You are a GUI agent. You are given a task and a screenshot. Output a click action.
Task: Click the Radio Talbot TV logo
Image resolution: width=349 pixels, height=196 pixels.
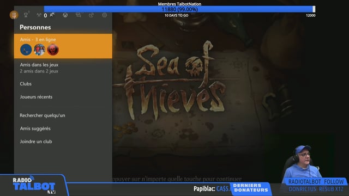33,185
